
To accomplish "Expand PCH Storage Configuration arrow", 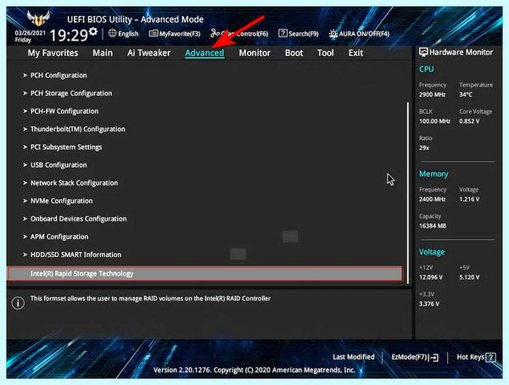I will click(25, 93).
